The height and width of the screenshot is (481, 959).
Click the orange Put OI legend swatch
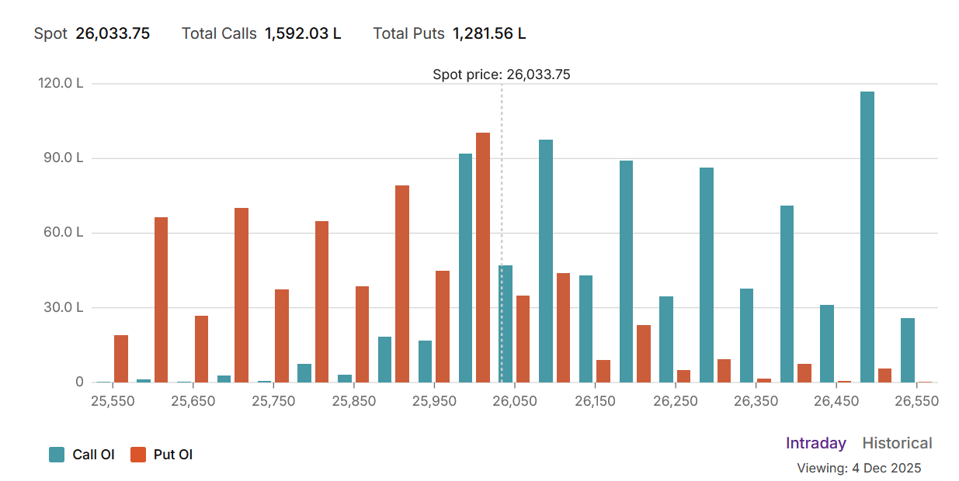(x=138, y=455)
